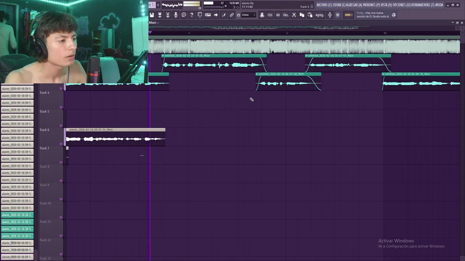Click the microphone recording icon

click(176, 15)
